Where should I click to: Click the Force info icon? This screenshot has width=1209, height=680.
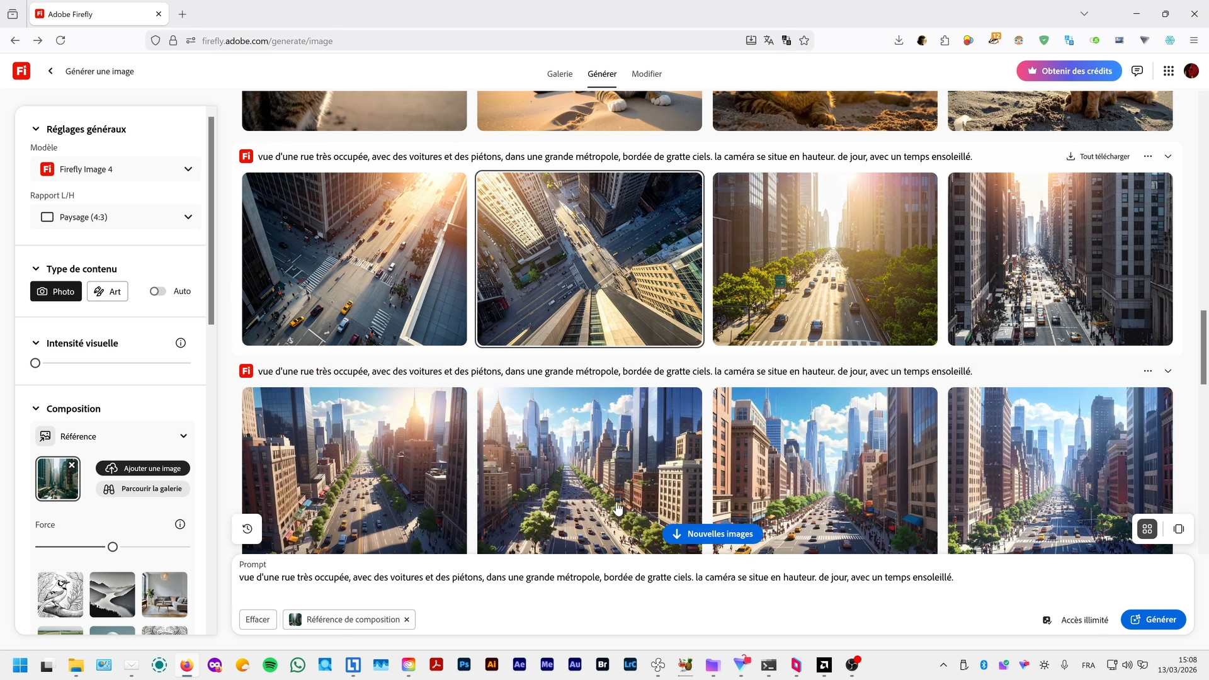click(x=180, y=524)
